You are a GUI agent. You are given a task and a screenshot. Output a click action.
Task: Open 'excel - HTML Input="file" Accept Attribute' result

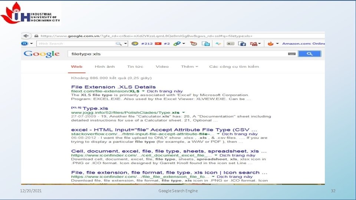(x=164, y=130)
